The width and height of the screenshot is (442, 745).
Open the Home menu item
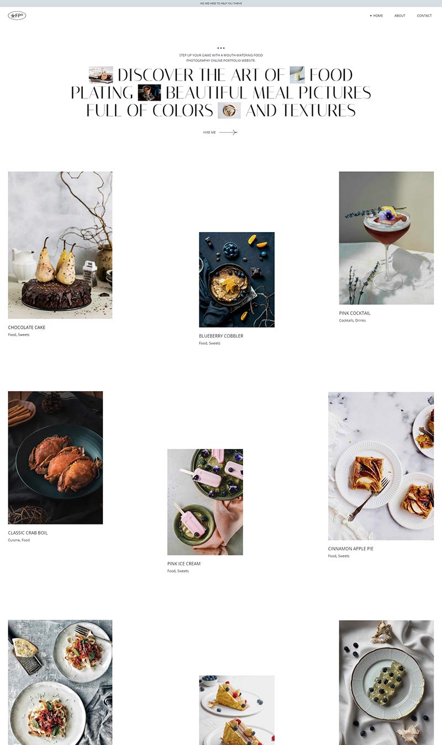click(x=378, y=15)
